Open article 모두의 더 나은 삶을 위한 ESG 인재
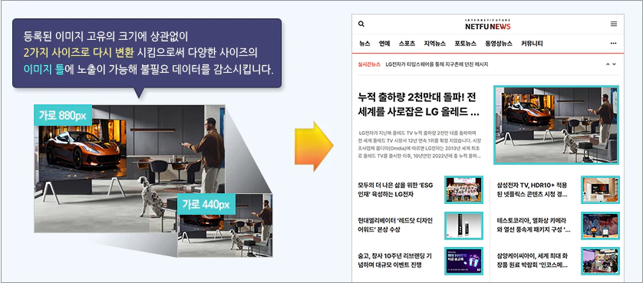The width and height of the screenshot is (643, 283). point(395,189)
